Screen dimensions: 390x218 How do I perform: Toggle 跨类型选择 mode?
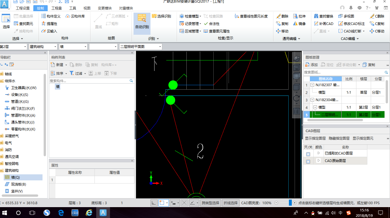click(211, 203)
